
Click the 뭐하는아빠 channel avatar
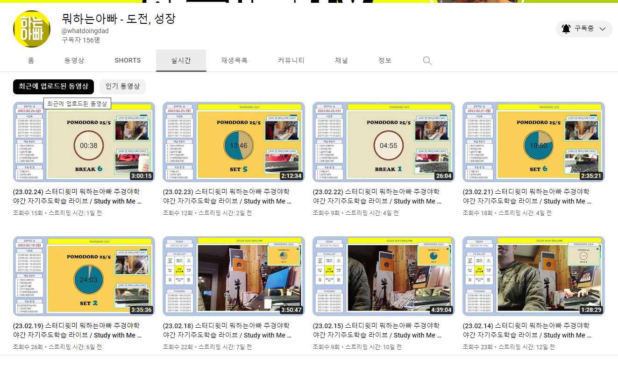tap(32, 29)
